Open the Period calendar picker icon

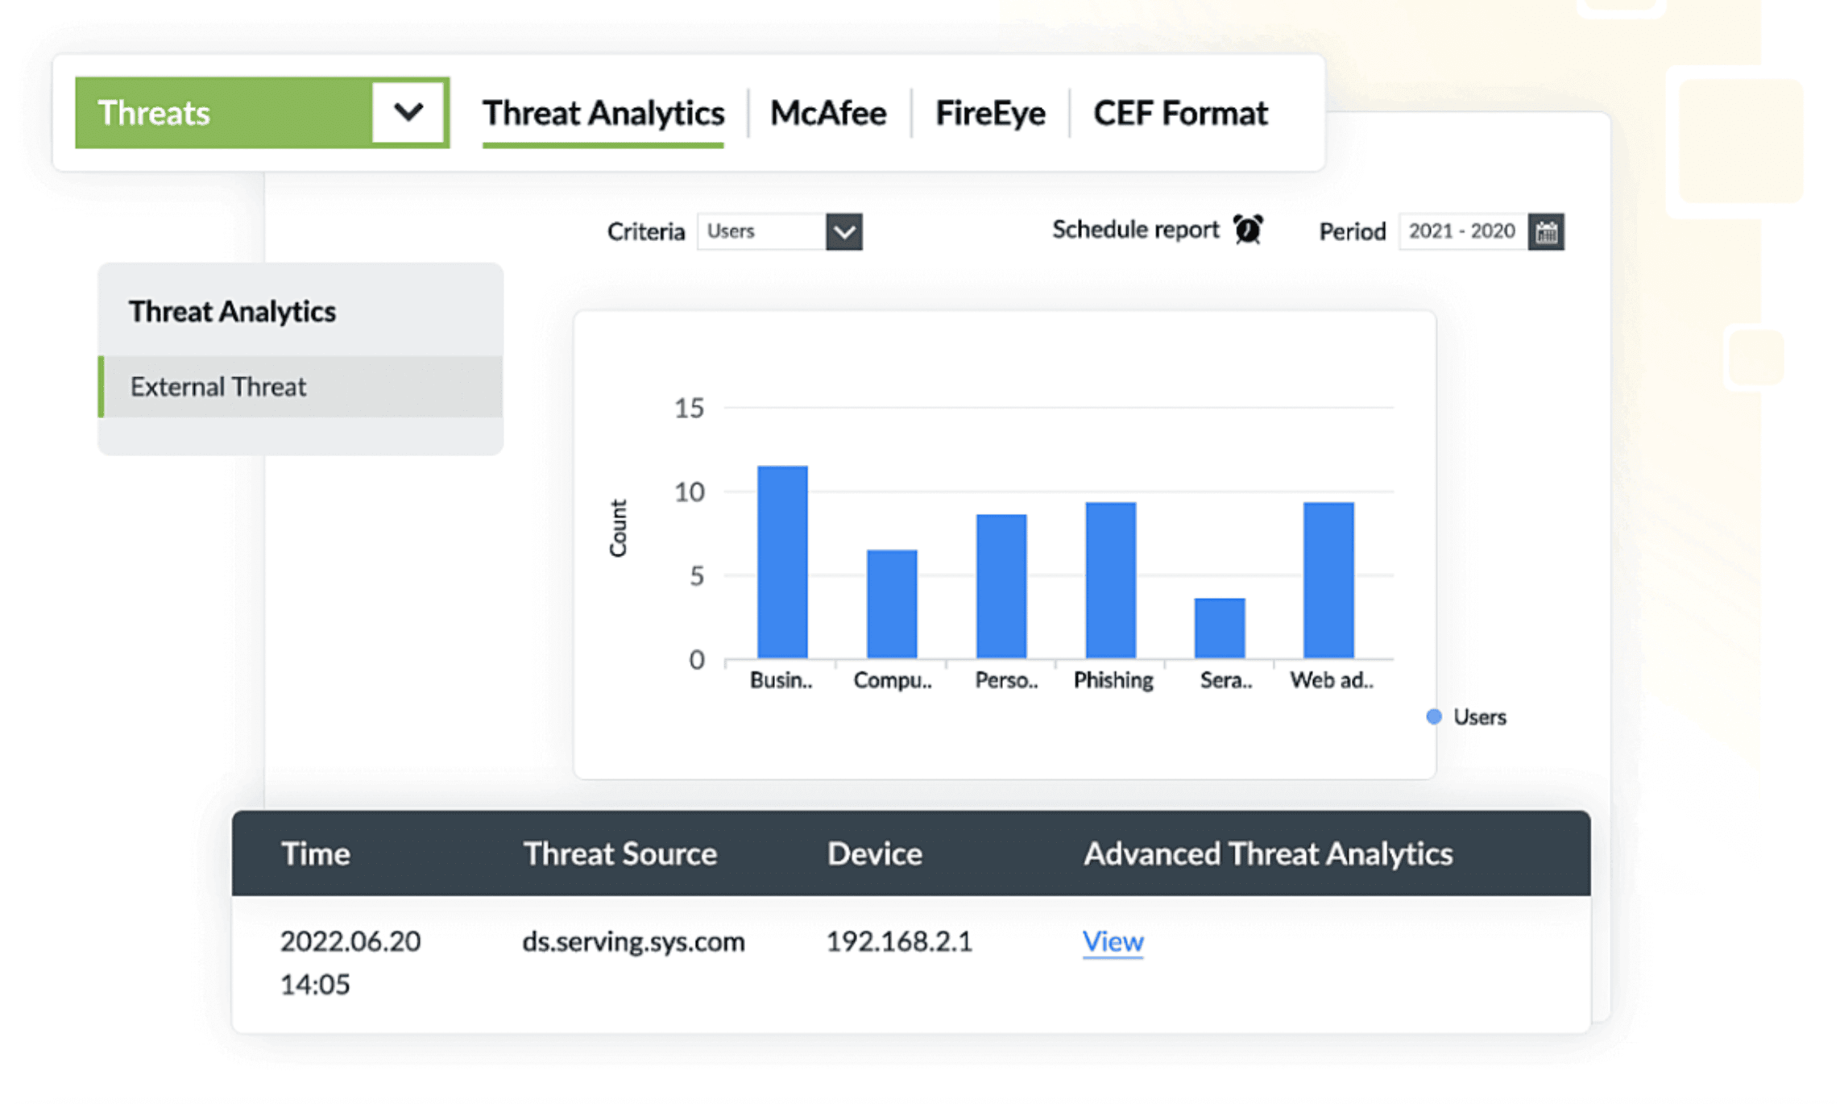[x=1545, y=232]
